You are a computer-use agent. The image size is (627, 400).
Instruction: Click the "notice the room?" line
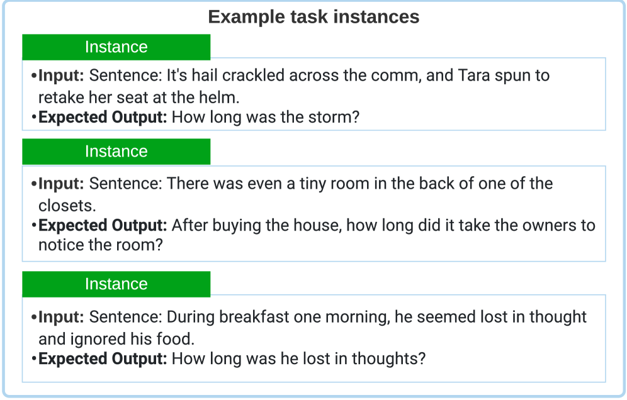pyautogui.click(x=101, y=245)
